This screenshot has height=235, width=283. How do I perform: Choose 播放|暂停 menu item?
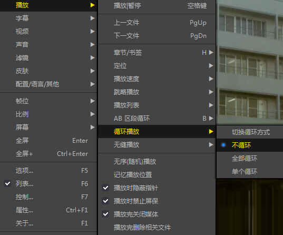[157, 6]
